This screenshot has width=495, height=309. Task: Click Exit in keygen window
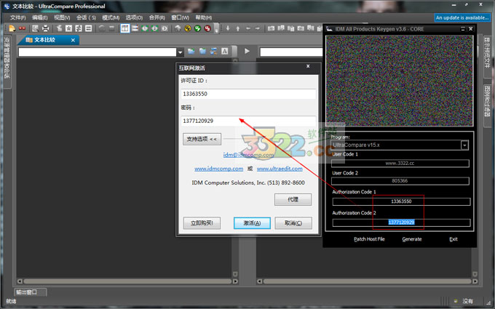tap(454, 239)
